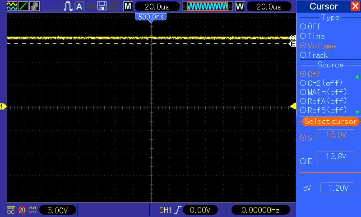Click the red-circled 20 bandwidth limit icon
The height and width of the screenshot is (217, 361).
(x=22, y=210)
